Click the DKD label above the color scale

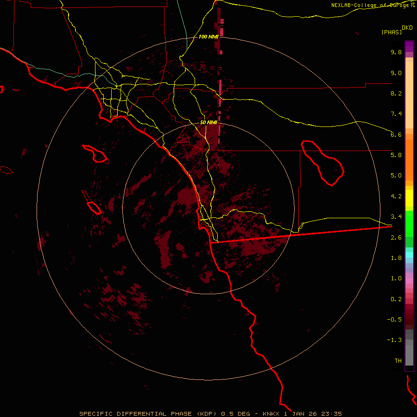coord(407,28)
